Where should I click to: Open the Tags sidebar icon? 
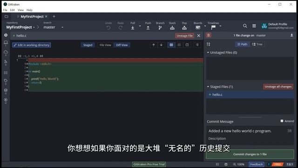pyautogui.click(x=6, y=81)
